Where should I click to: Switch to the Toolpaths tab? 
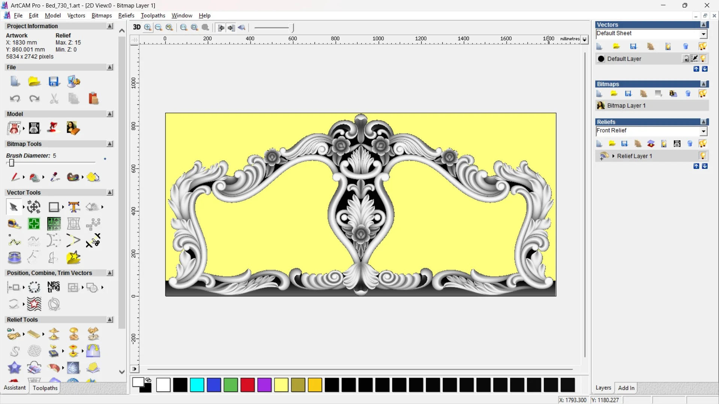tap(45, 388)
